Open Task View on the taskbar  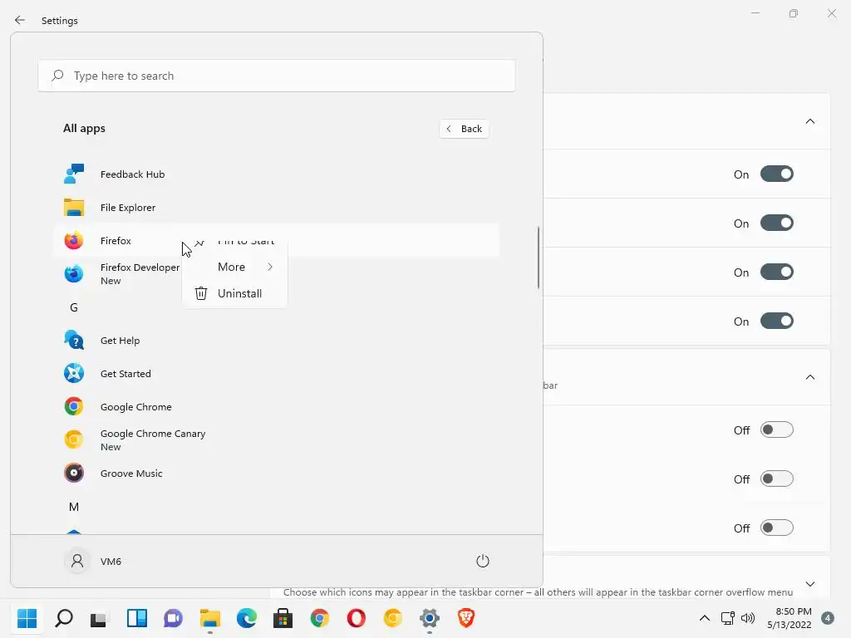[x=100, y=618]
